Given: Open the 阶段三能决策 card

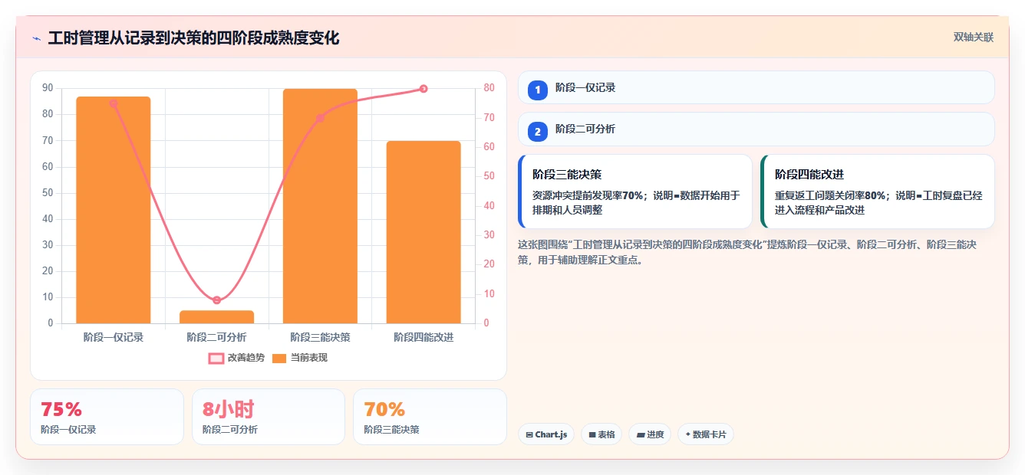Looking at the screenshot, I should [x=635, y=192].
